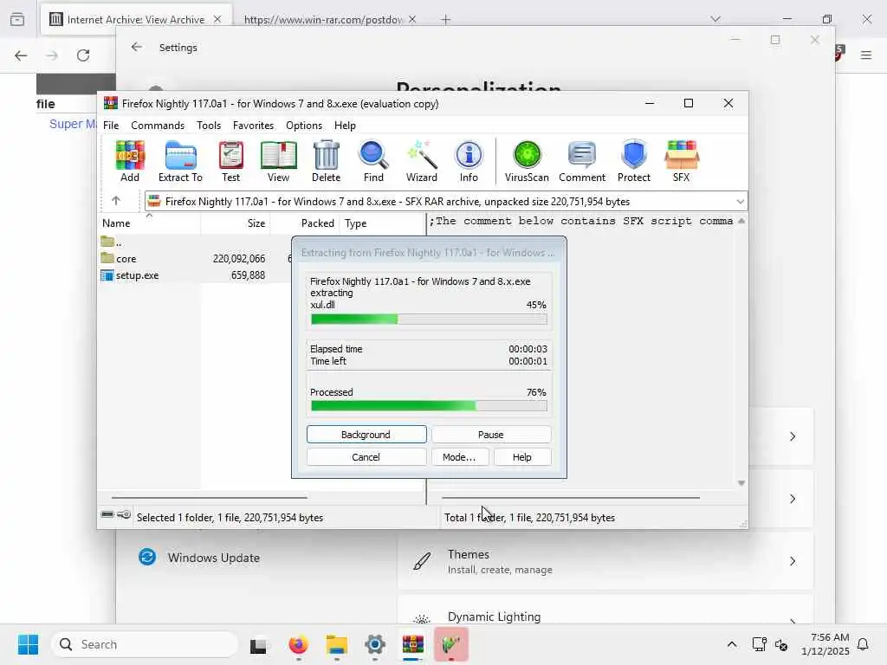
Task: Select the setup.exe file row
Action: click(195, 275)
